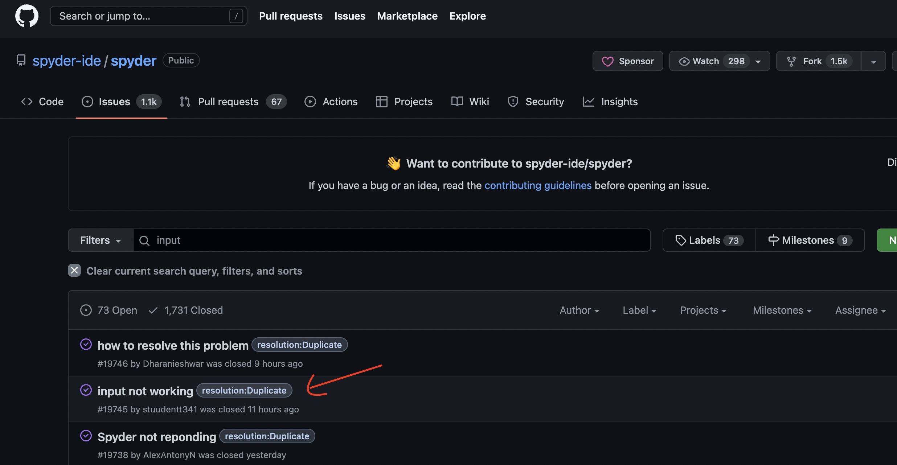
Task: Click the closed status icon for issue #19746
Action: click(86, 344)
